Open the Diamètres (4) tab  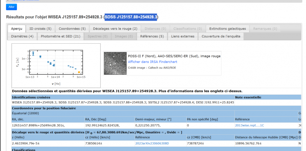tap(22, 36)
